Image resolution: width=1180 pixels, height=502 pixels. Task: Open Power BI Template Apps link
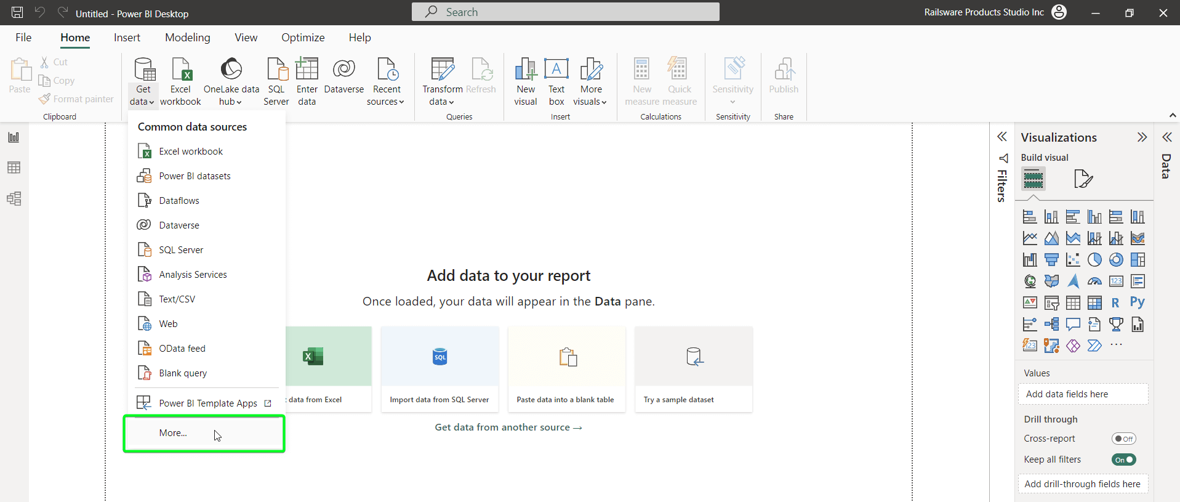pyautogui.click(x=206, y=403)
